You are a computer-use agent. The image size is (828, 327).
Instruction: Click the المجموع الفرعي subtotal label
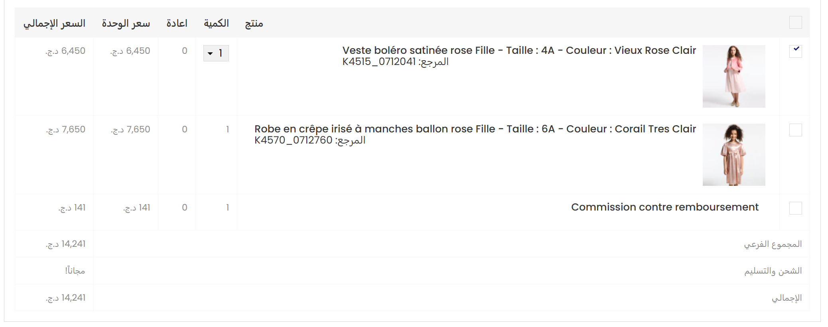coord(773,244)
